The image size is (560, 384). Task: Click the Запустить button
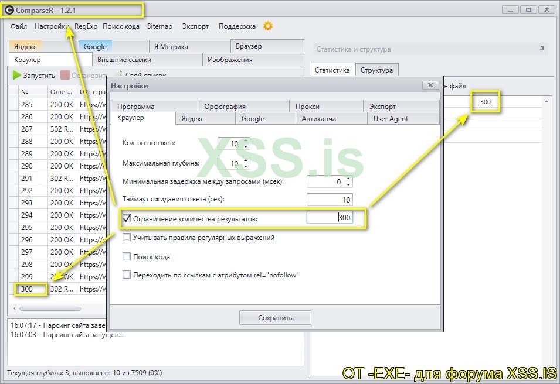33,76
